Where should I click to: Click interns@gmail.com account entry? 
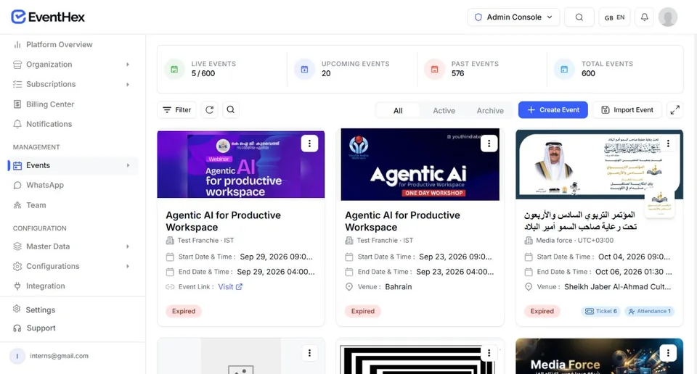pos(59,356)
